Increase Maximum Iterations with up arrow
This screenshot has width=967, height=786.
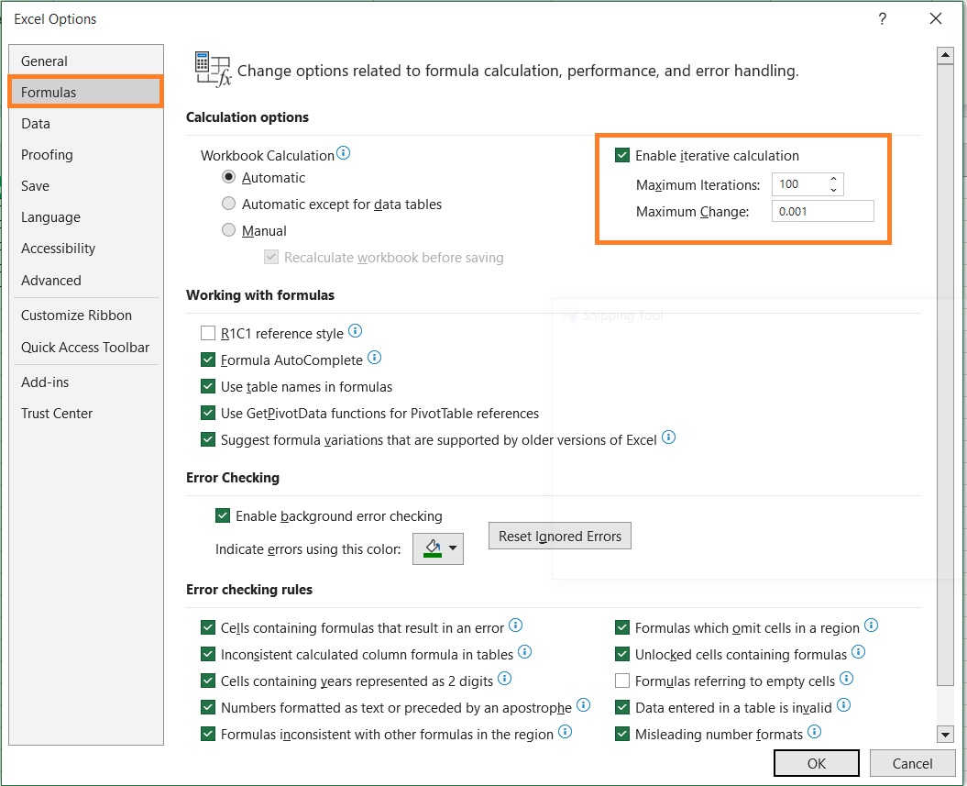833,179
